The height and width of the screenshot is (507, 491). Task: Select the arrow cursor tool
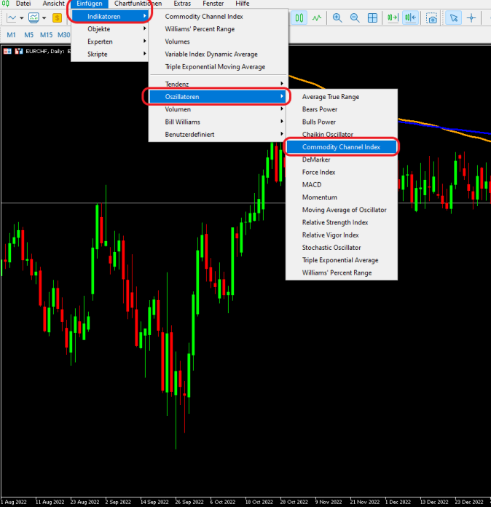pyautogui.click(x=453, y=17)
